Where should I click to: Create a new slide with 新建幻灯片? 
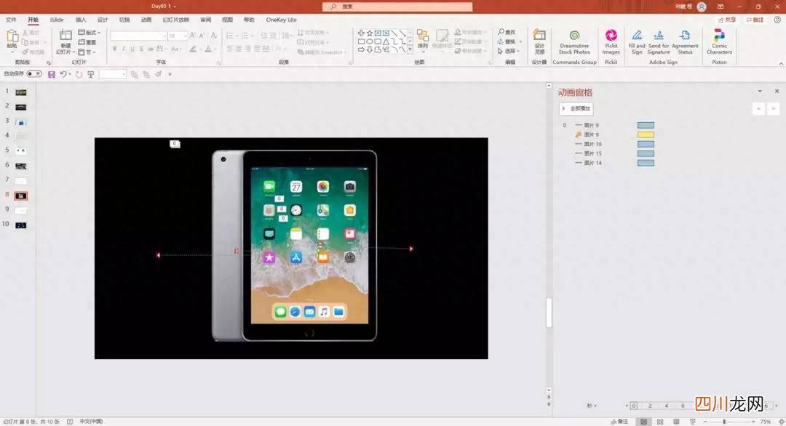coord(65,41)
